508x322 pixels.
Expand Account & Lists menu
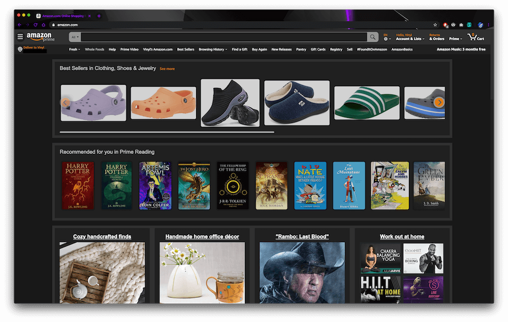click(x=410, y=37)
